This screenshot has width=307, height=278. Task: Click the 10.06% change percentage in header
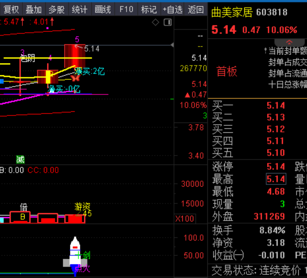coord(282,30)
